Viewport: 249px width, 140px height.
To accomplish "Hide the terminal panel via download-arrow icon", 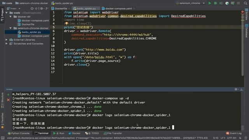I will click(x=242, y=89).
